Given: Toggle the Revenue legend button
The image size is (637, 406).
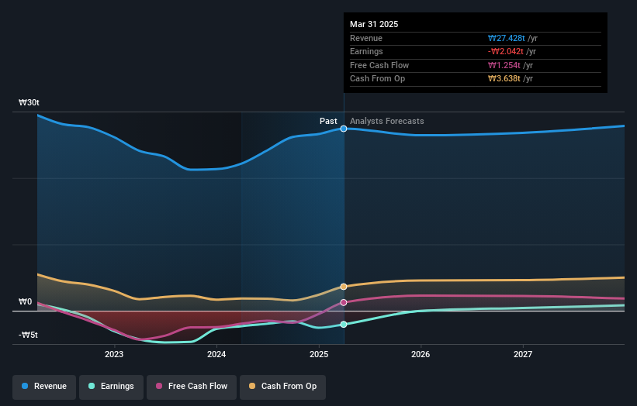Looking at the screenshot, I should [x=44, y=387].
